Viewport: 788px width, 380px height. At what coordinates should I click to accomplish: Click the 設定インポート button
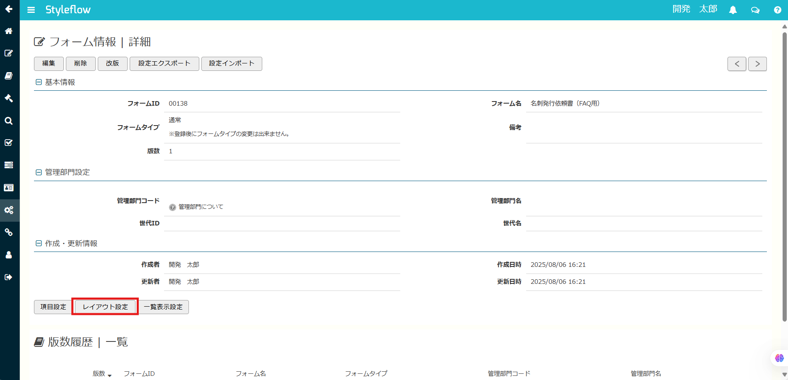pyautogui.click(x=232, y=64)
